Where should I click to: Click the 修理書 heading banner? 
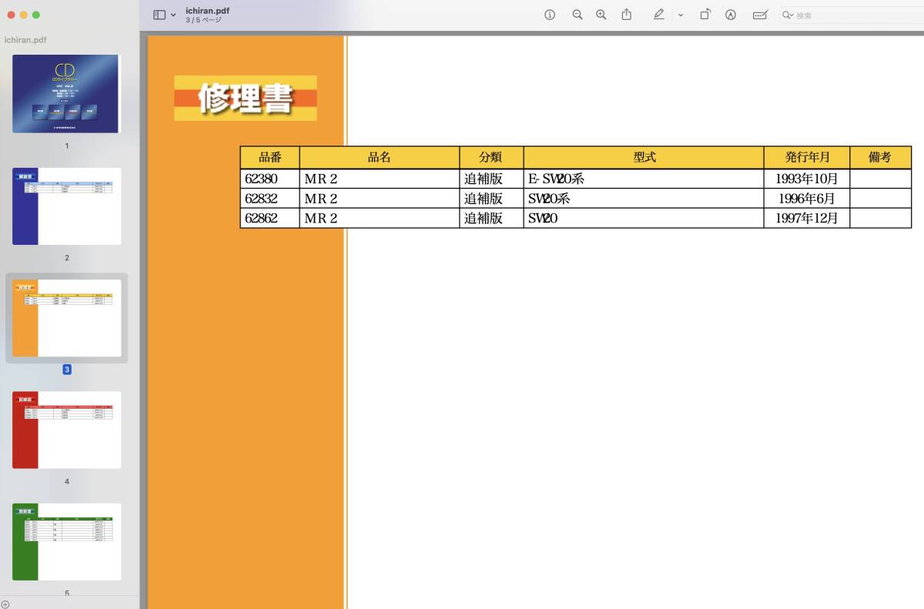click(246, 98)
